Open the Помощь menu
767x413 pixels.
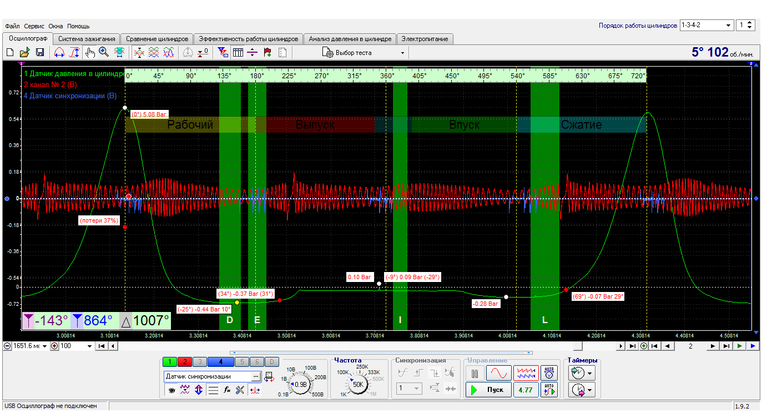click(x=78, y=26)
